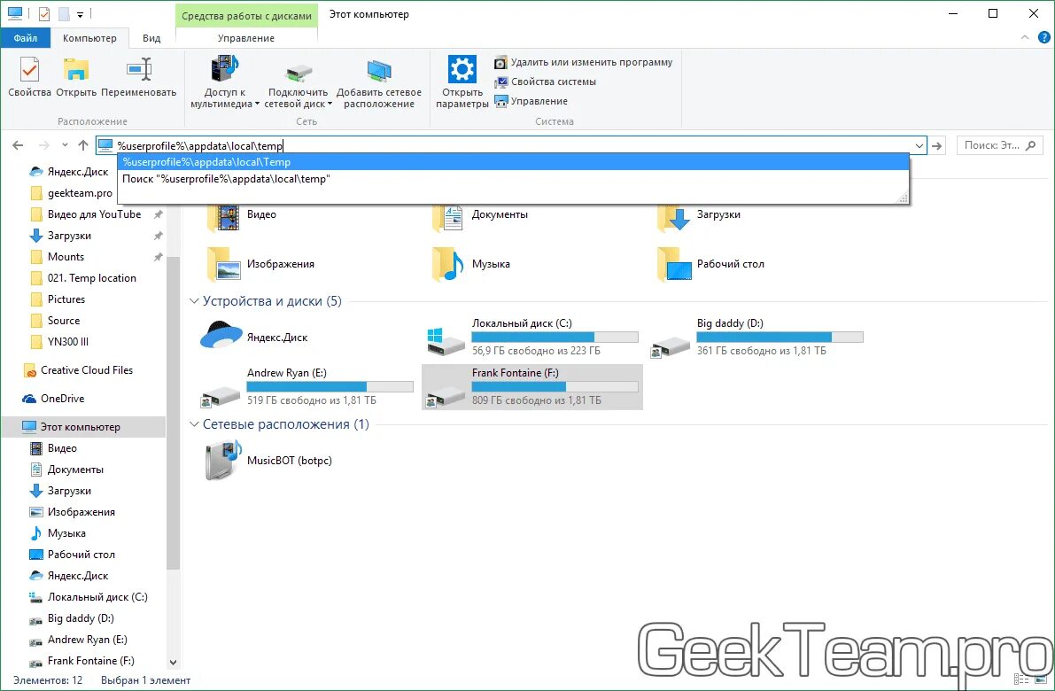
Task: Open the Файл tab
Action: click(x=26, y=38)
